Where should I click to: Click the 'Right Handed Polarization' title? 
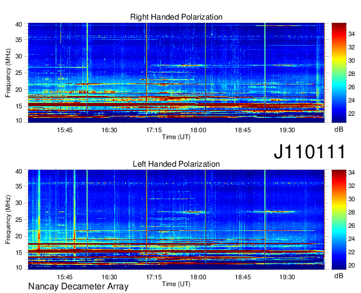[x=176, y=17]
